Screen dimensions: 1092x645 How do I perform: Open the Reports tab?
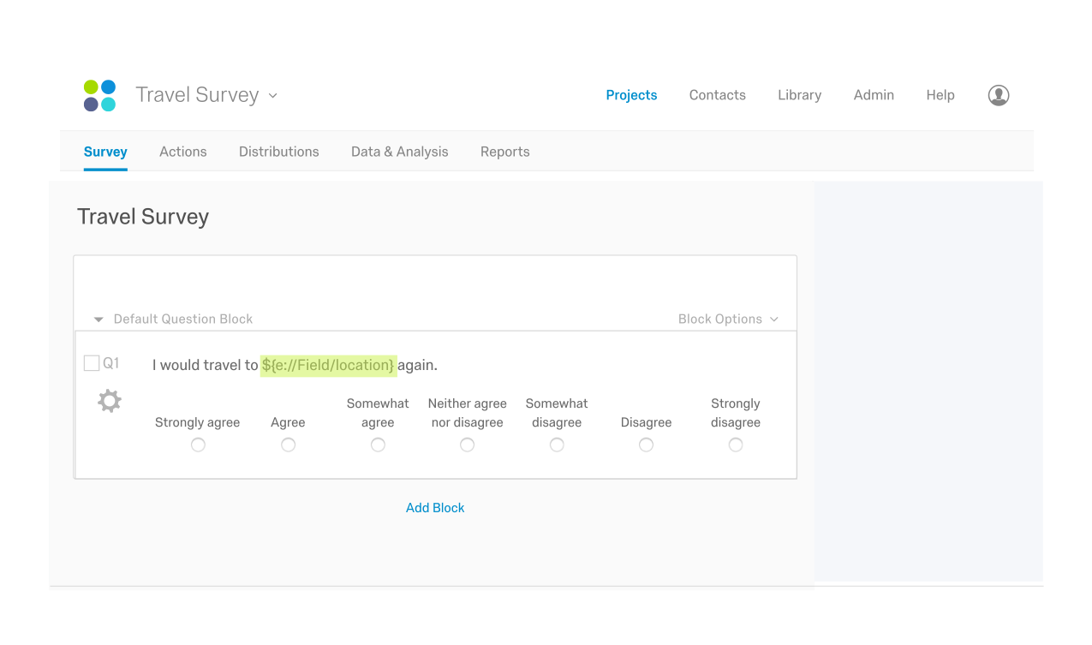pos(505,152)
